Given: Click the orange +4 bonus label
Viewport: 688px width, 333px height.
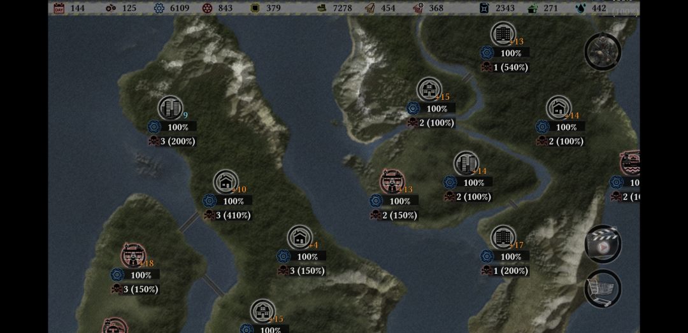Looking at the screenshot, I should 313,245.
